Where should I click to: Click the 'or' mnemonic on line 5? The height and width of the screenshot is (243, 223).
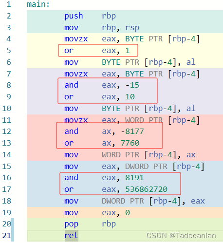[69, 51]
